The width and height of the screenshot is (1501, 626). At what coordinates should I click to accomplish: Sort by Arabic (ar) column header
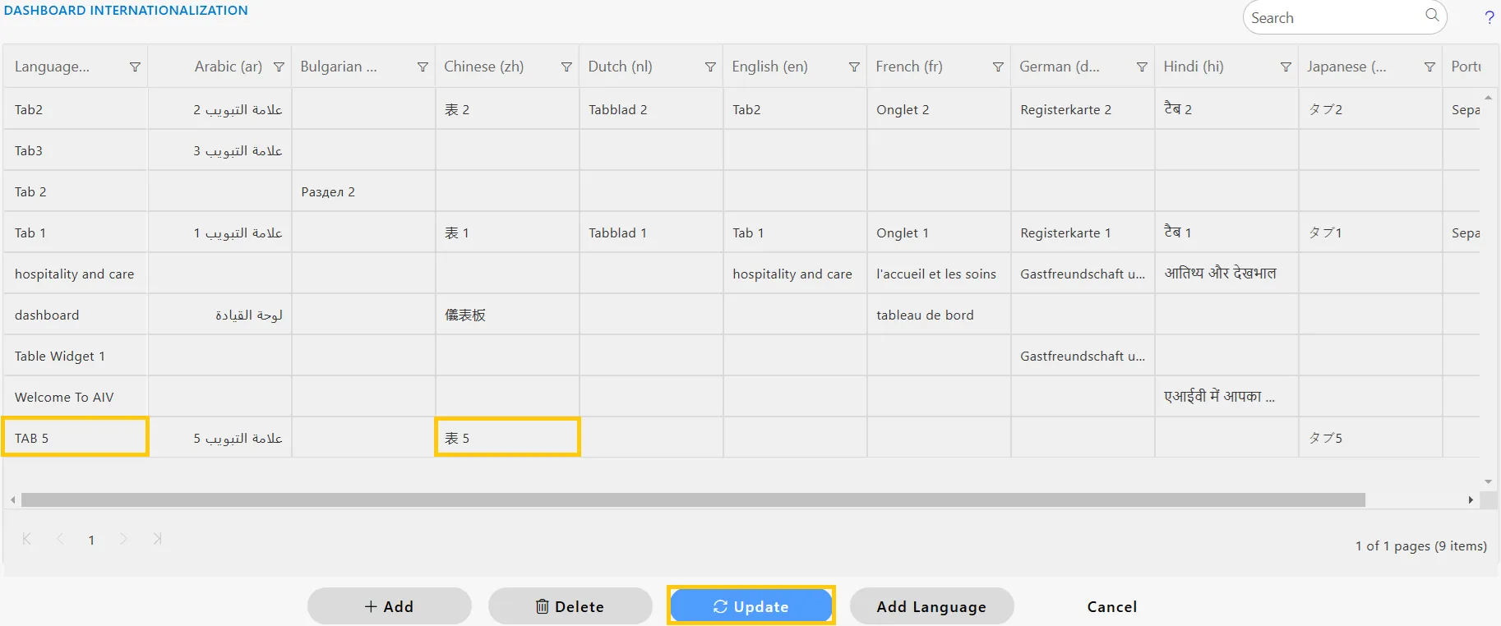[x=229, y=67]
